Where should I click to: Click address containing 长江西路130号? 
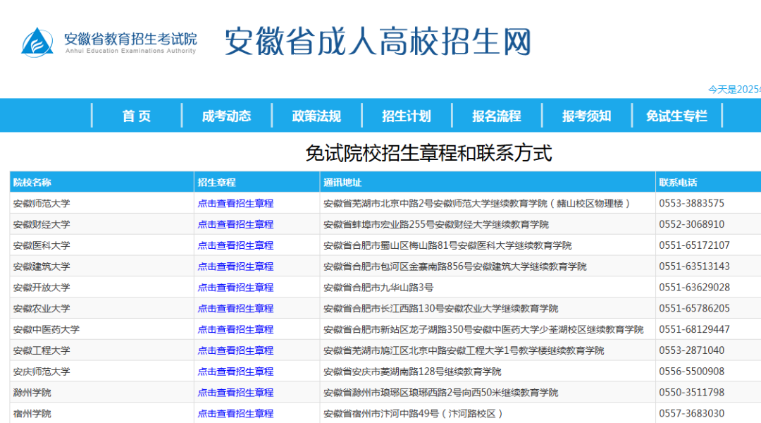440,308
